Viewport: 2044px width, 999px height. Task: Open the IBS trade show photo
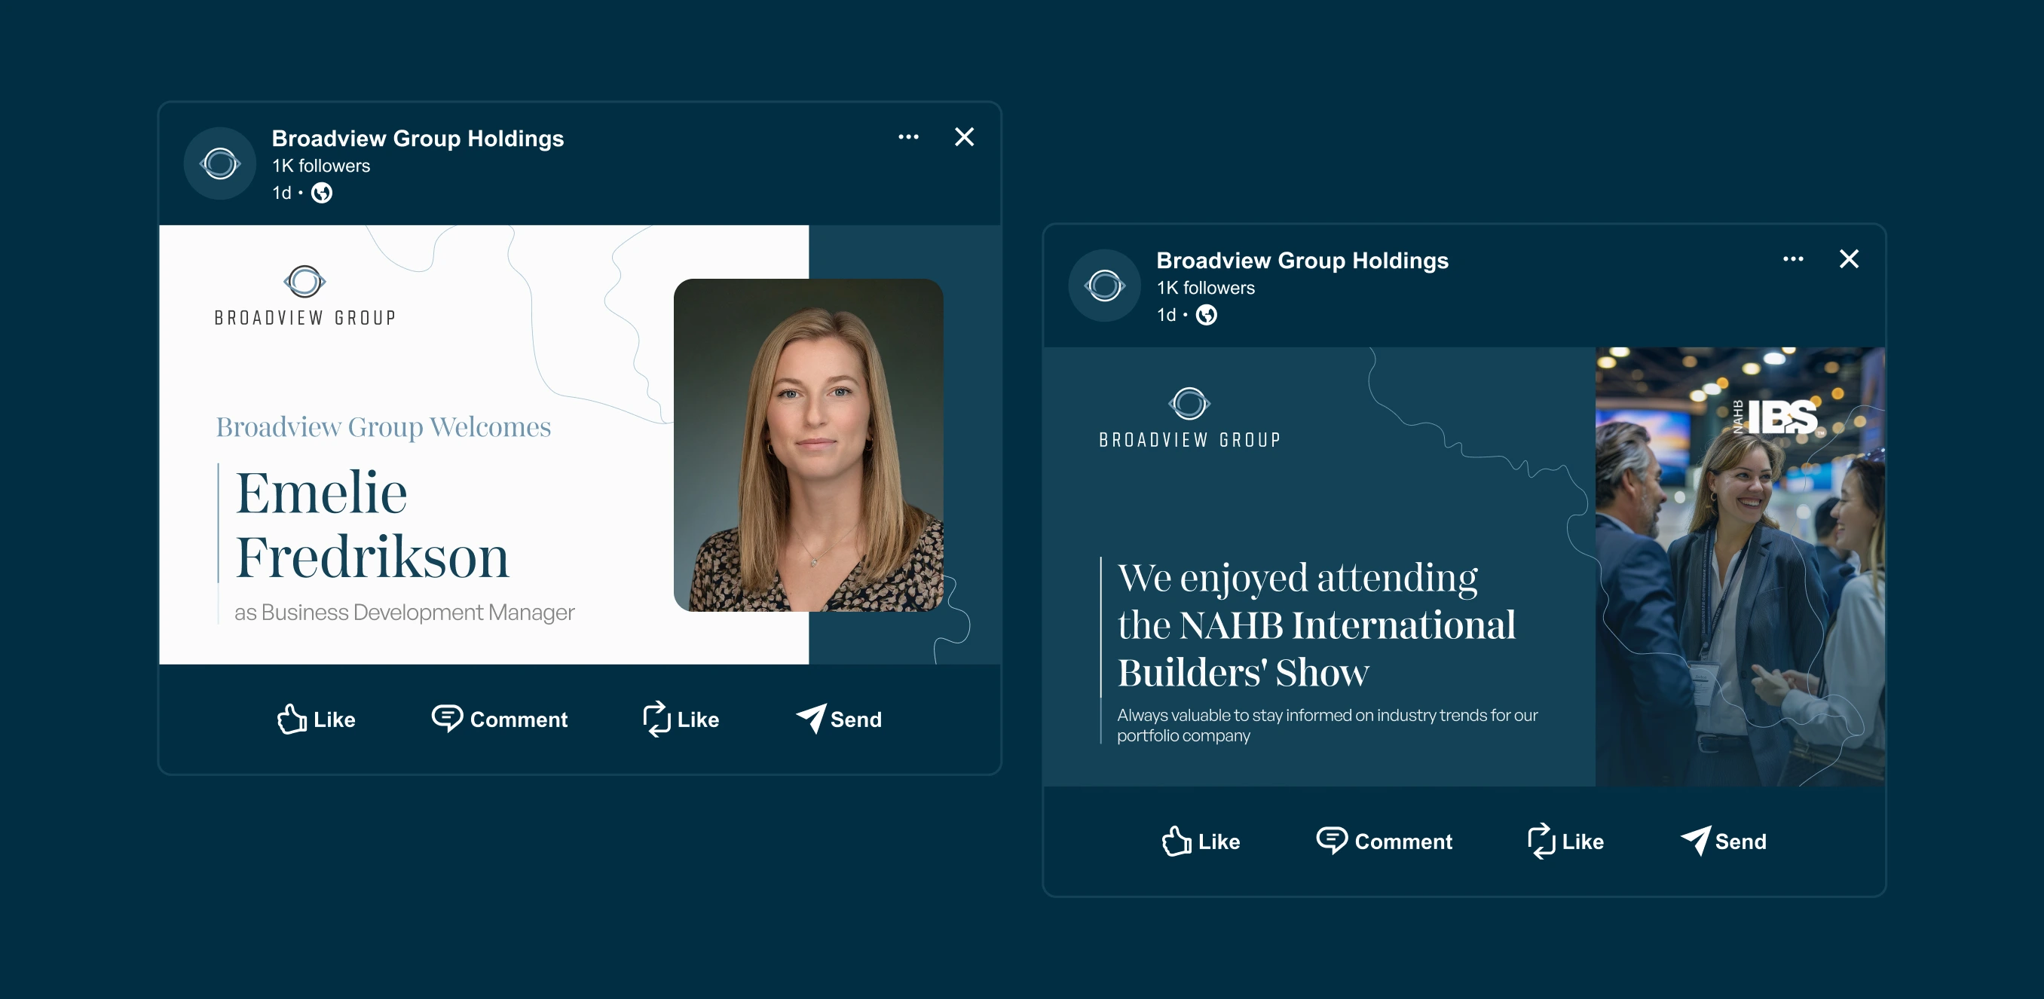(x=1740, y=567)
